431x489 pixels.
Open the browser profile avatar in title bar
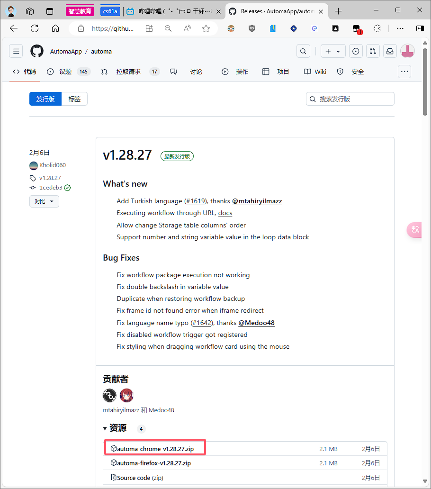(11, 11)
